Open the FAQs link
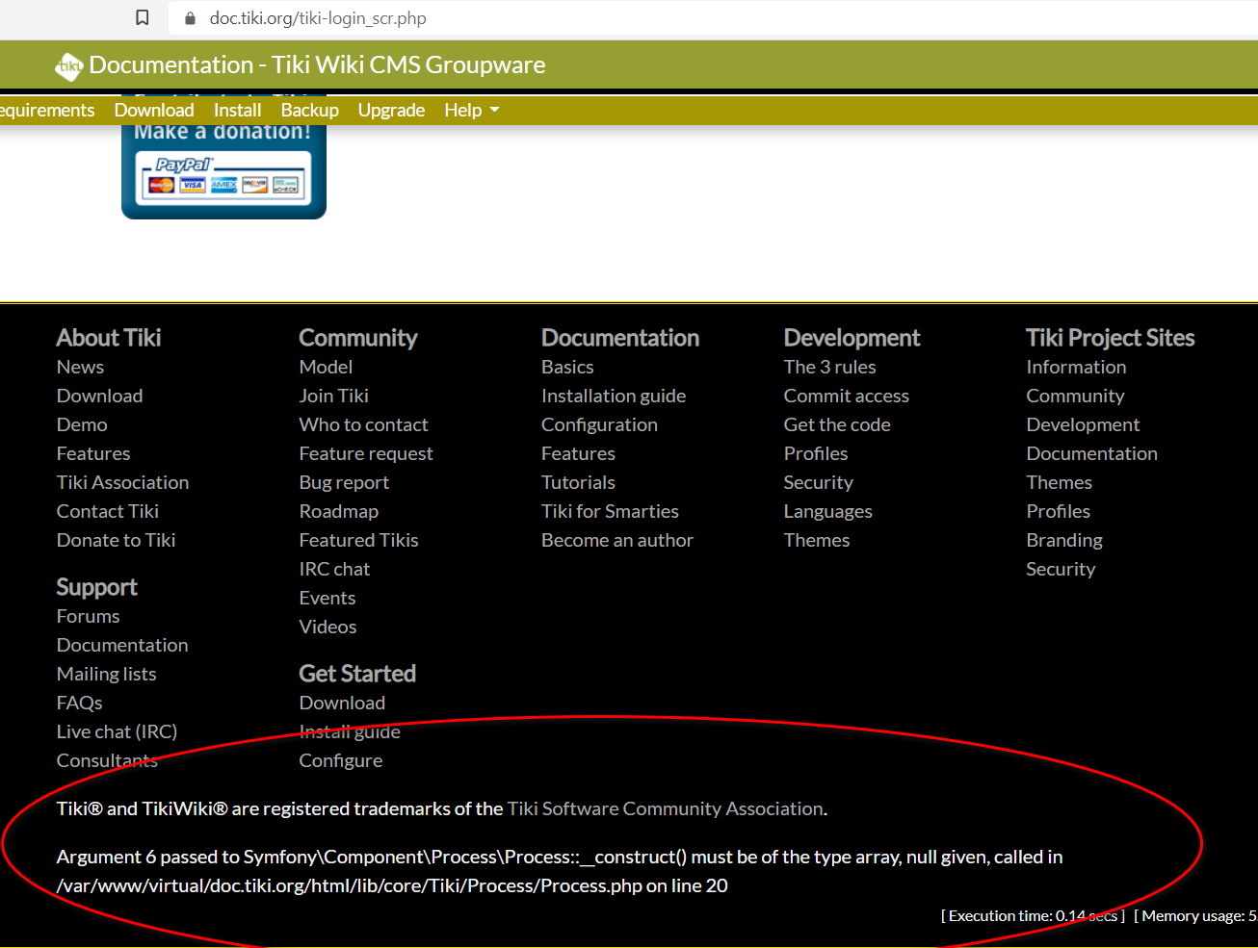1258x948 pixels. (79, 703)
